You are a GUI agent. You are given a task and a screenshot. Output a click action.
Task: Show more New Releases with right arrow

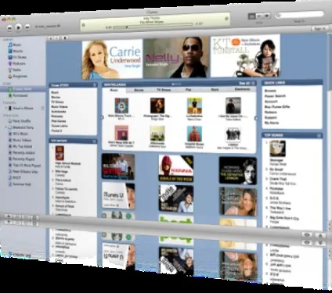tap(256, 118)
